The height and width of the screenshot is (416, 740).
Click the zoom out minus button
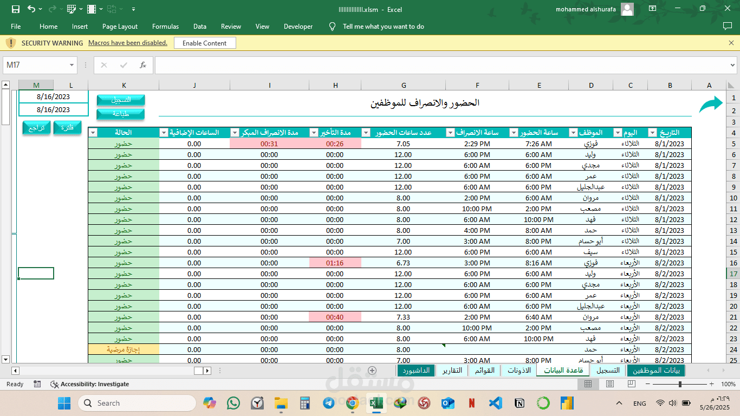tap(647, 384)
